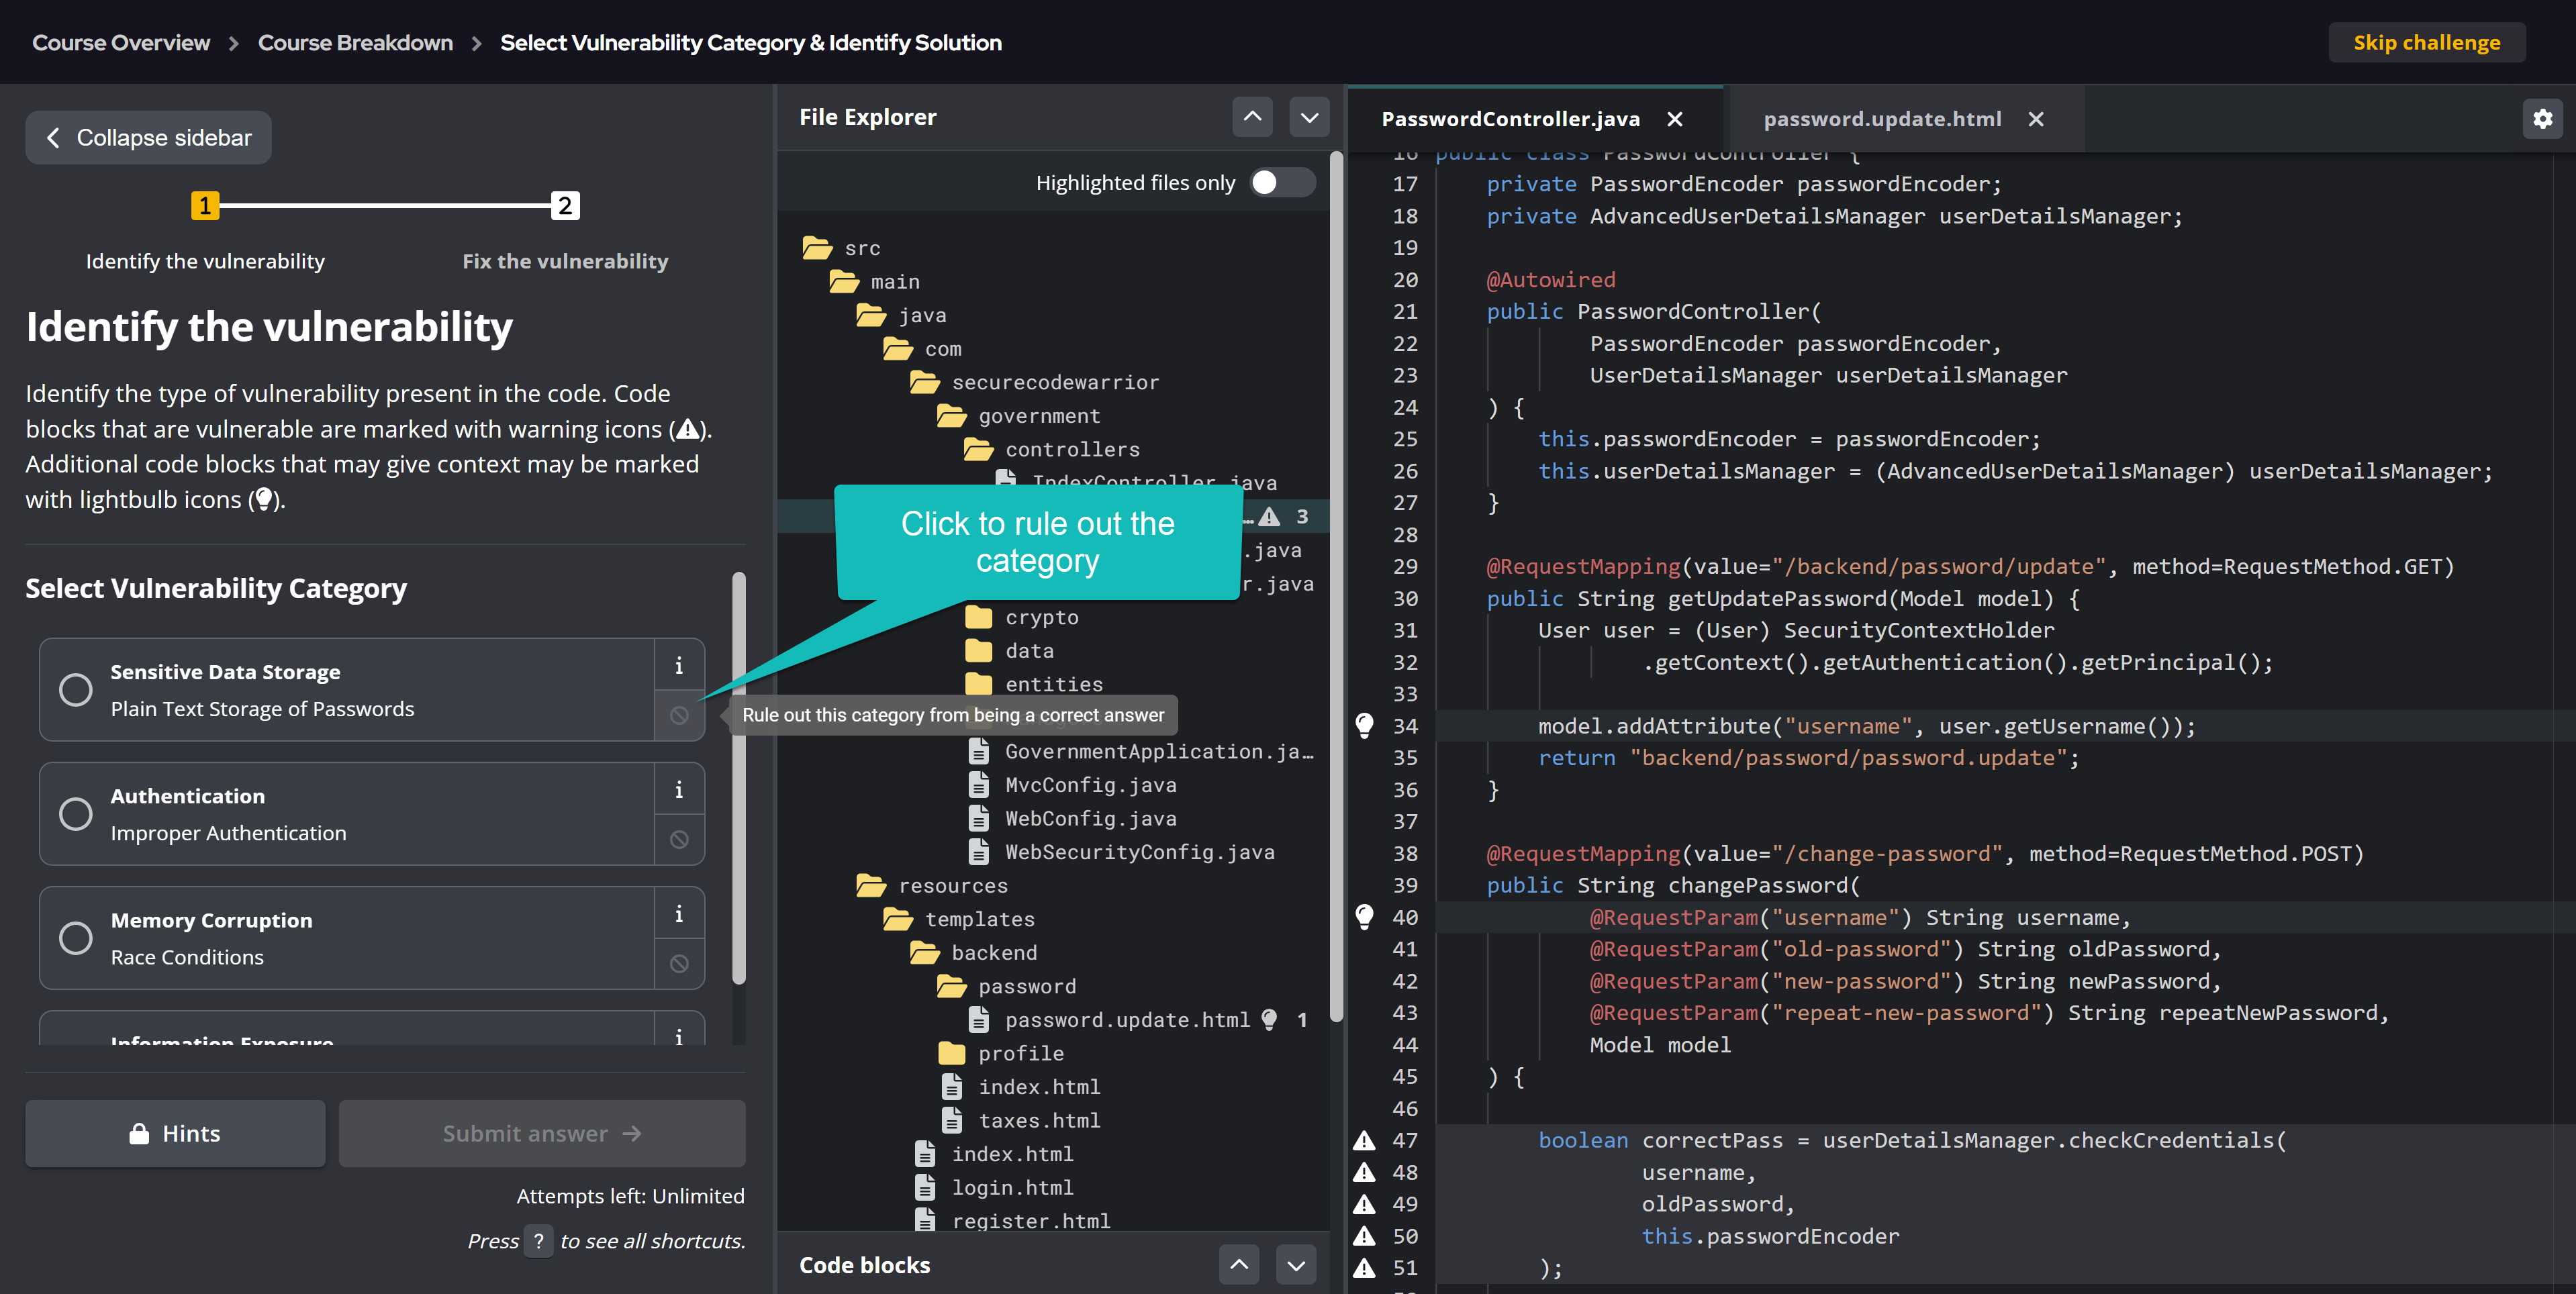Viewport: 2576px width, 1294px height.
Task: Open MvcConfig.java file
Action: (1072, 785)
